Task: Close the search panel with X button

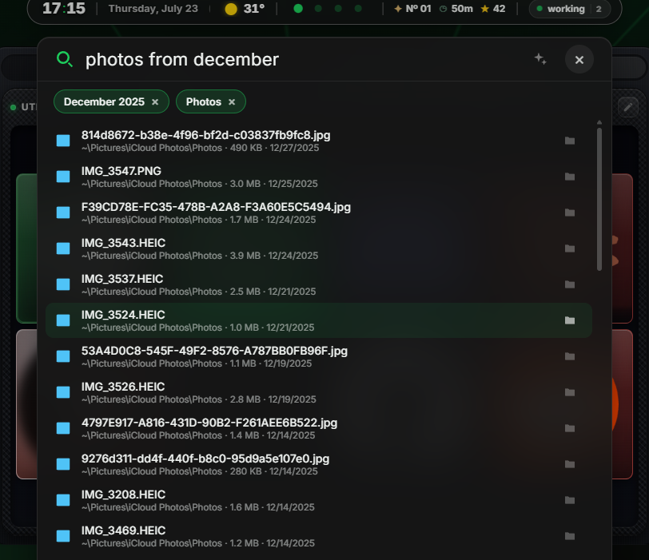Action: click(x=579, y=60)
